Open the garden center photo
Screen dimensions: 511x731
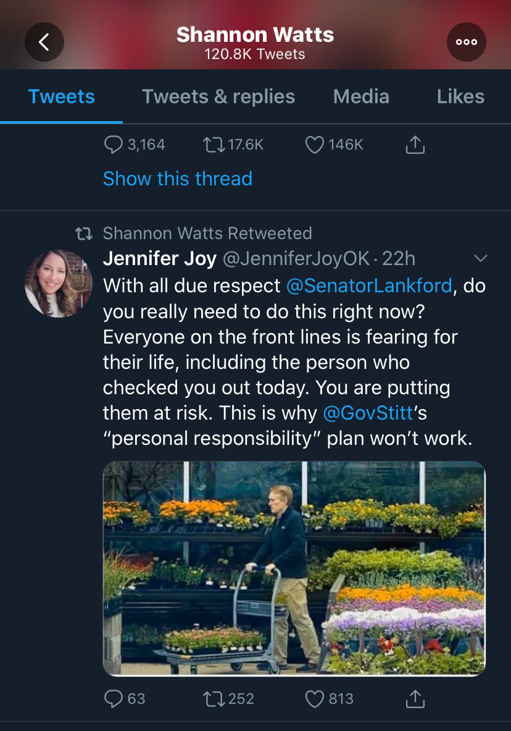[x=294, y=568]
